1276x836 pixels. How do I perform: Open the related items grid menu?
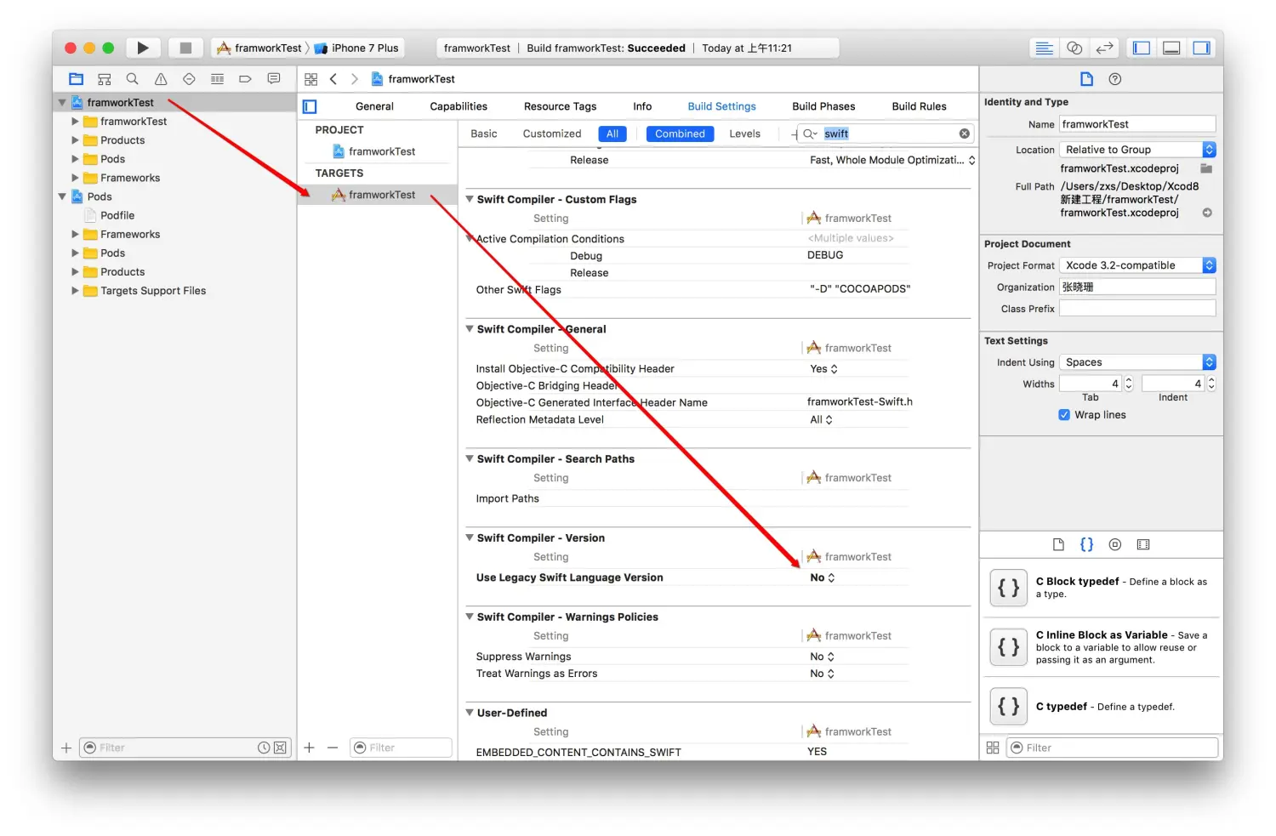click(310, 79)
